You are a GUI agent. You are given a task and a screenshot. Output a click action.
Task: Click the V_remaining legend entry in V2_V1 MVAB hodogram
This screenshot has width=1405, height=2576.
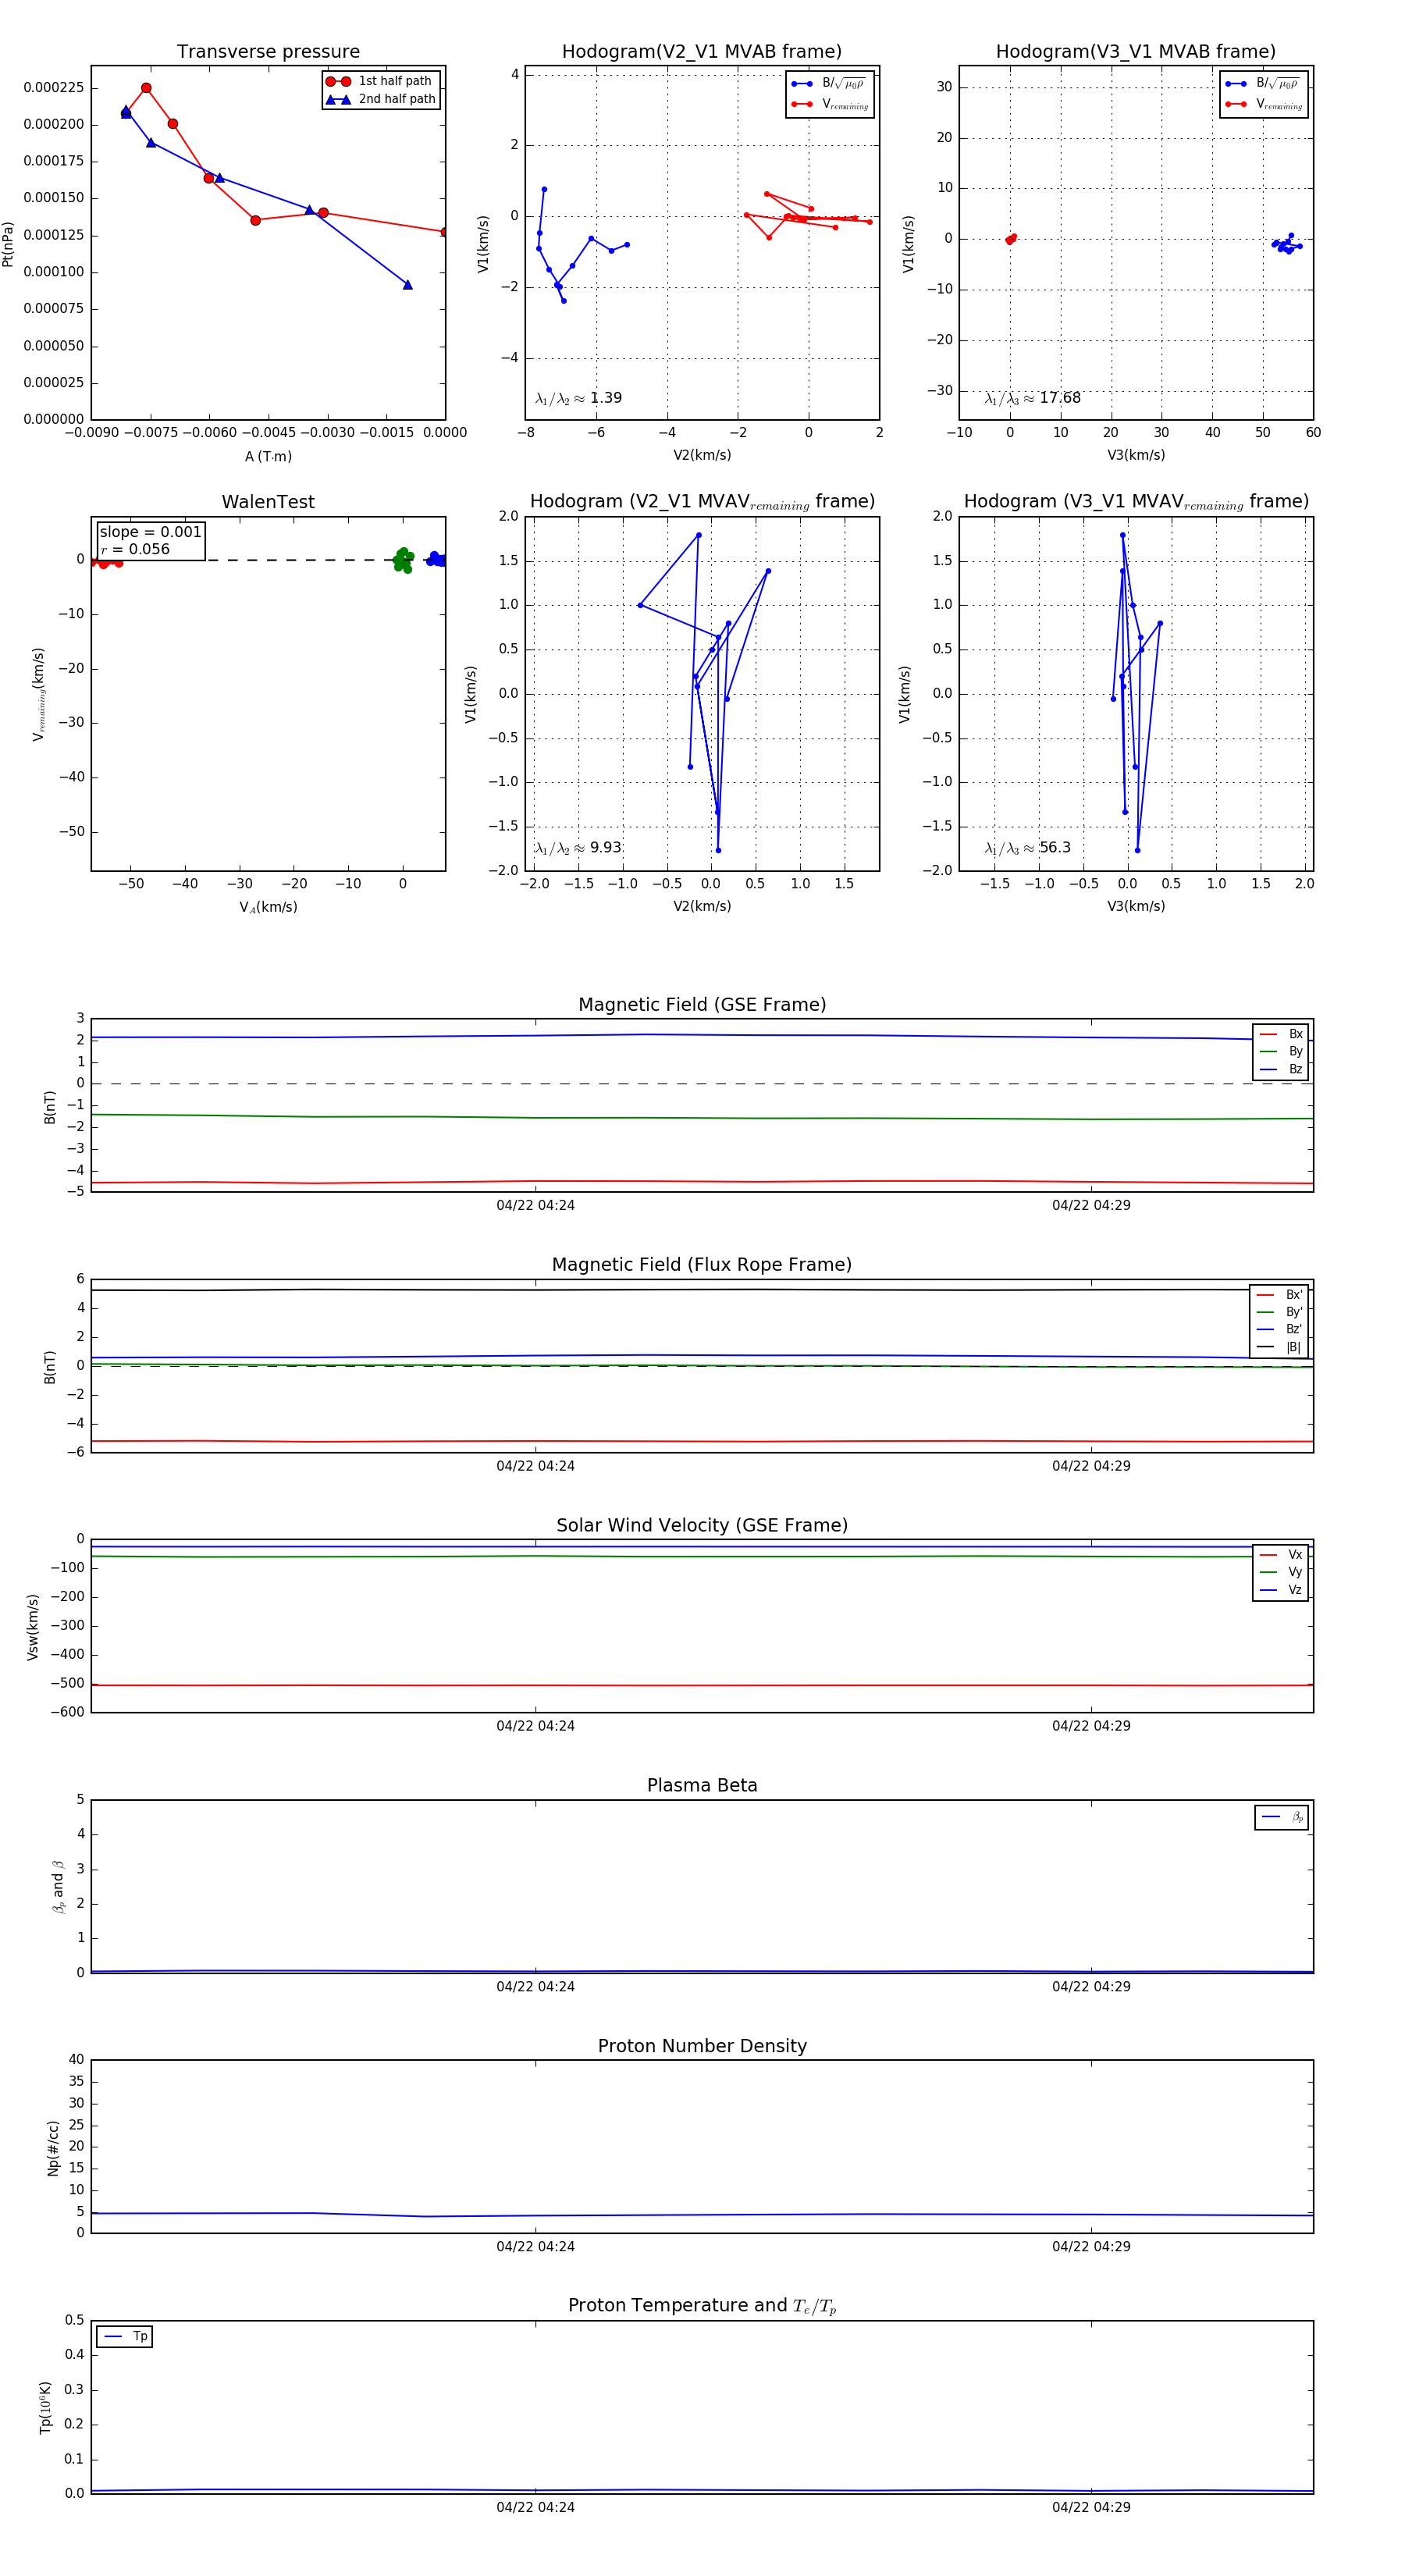click(x=830, y=104)
